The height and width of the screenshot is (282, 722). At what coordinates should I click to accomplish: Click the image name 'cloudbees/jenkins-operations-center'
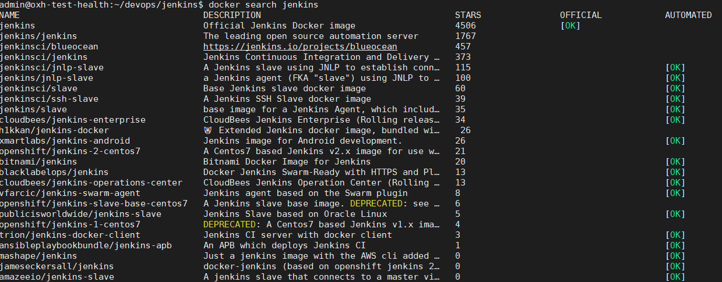(x=90, y=183)
